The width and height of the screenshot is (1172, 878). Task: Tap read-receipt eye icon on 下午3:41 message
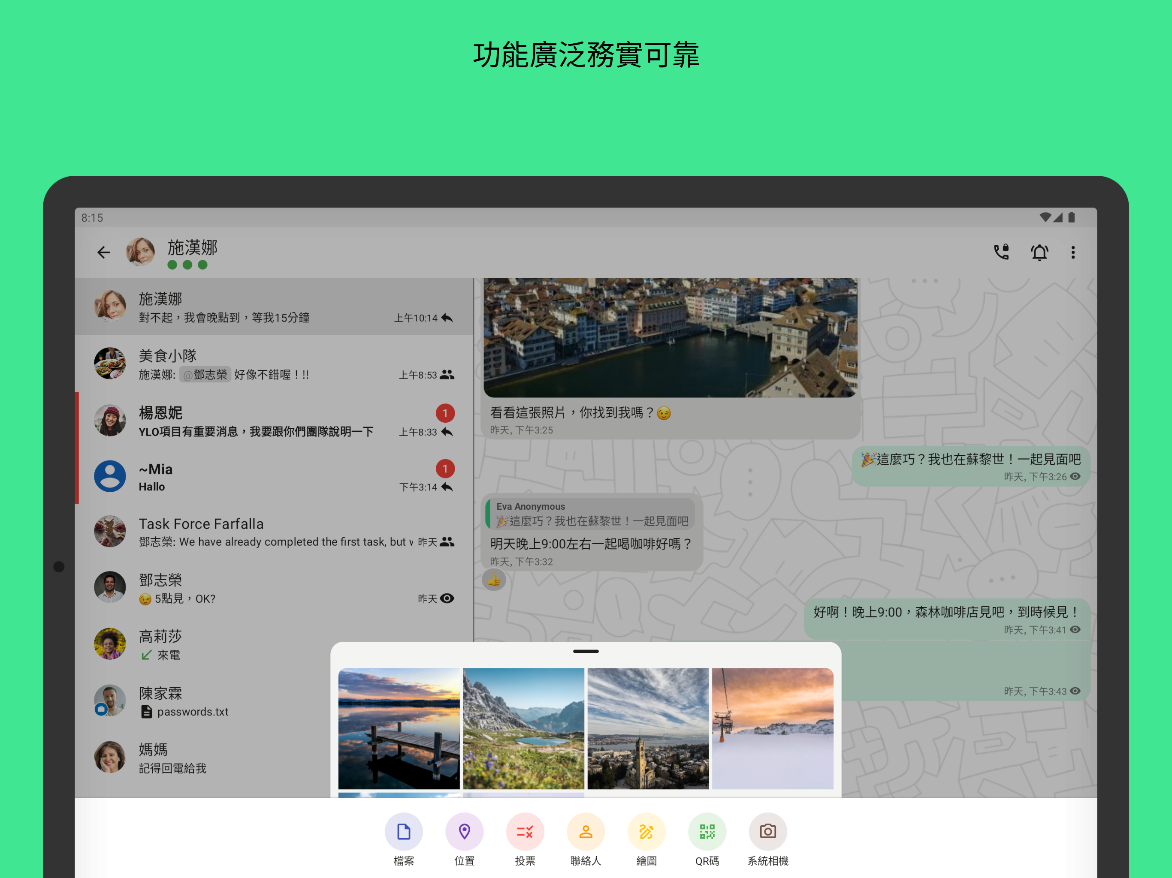pos(1075,630)
